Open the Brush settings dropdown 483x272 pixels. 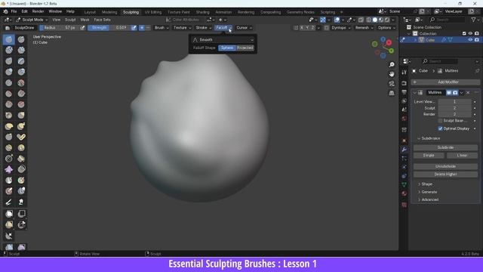162,28
